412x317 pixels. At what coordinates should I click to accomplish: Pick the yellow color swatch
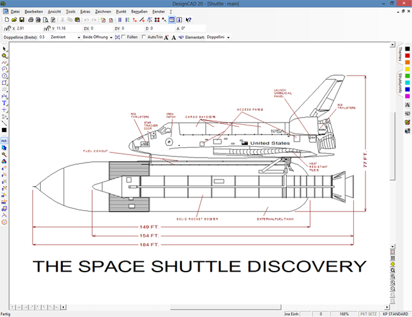coord(407,69)
